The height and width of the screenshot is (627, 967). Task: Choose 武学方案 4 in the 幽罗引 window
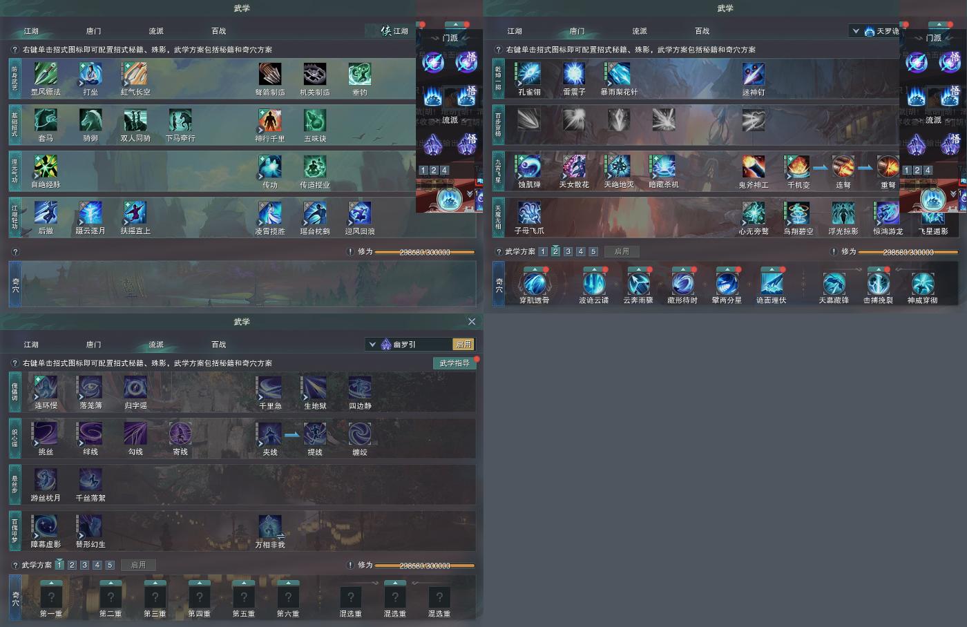pyautogui.click(x=97, y=565)
